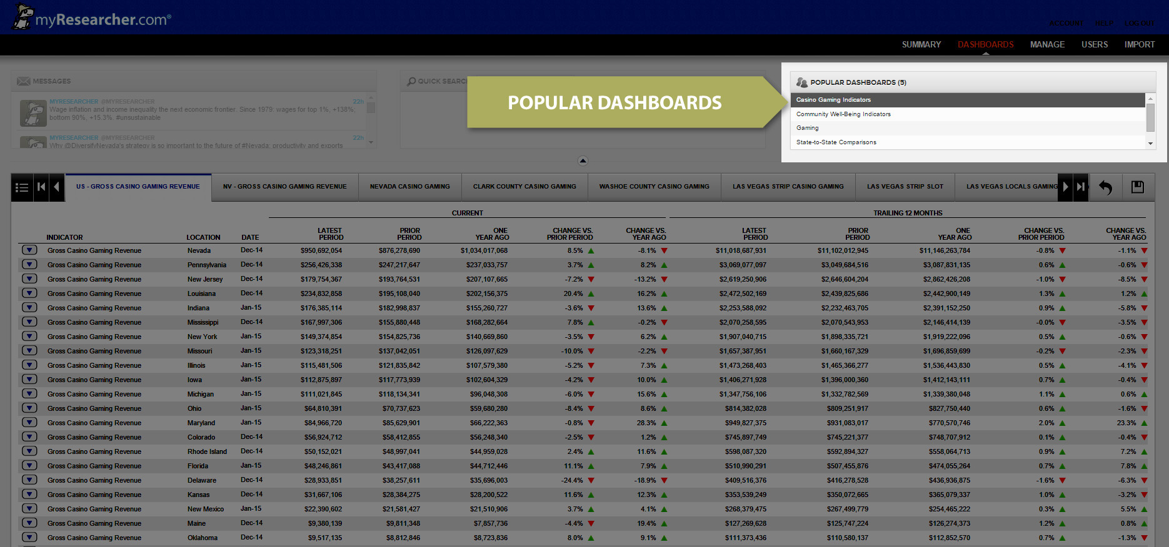Select Casino Gaming Indicators dashboard
The width and height of the screenshot is (1169, 547).
pos(968,100)
